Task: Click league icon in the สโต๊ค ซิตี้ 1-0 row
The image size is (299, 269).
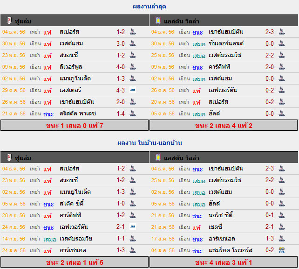Action: pos(133,204)
